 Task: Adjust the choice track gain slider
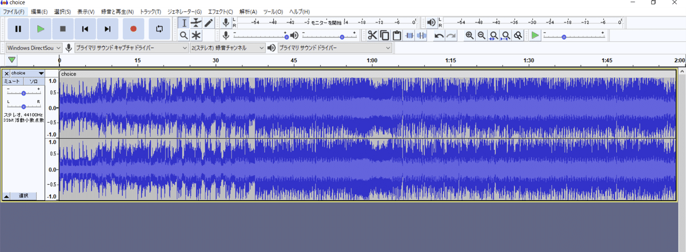click(23, 93)
